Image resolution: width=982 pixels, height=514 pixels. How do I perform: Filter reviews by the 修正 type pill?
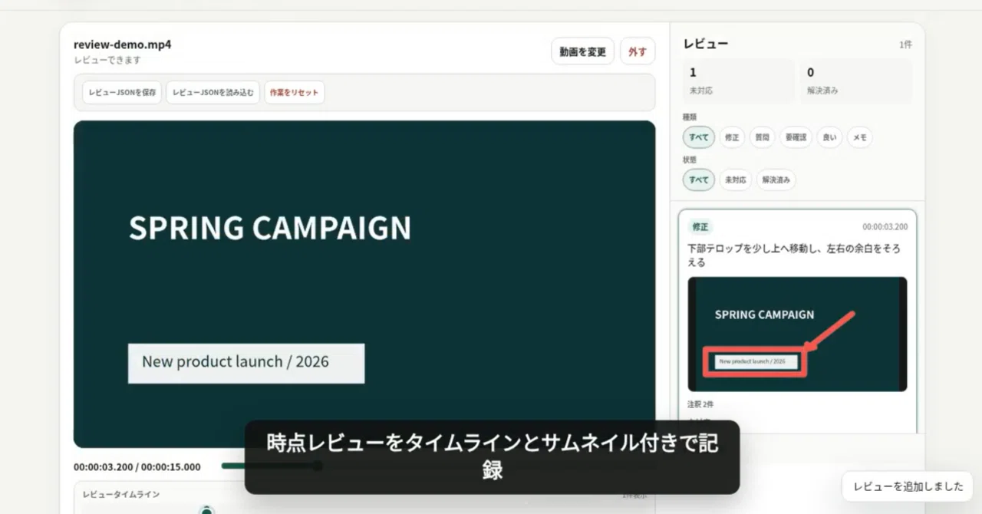tap(732, 137)
